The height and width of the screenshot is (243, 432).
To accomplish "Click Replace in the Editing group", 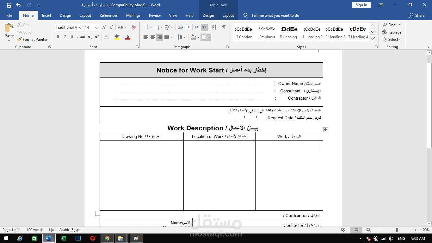I will [x=392, y=32].
